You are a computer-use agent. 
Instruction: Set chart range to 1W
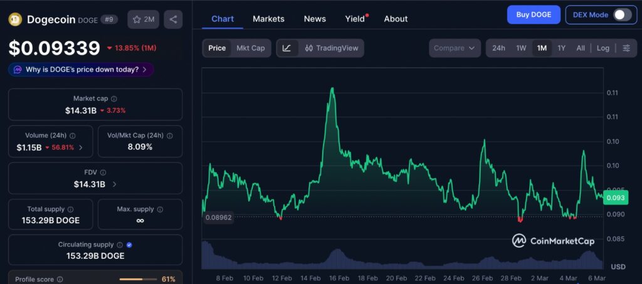pyautogui.click(x=521, y=48)
